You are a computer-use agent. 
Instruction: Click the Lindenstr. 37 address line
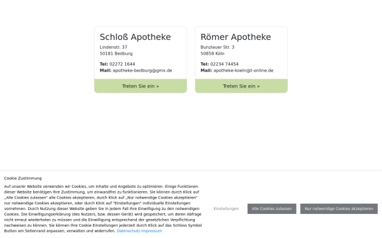(x=113, y=47)
